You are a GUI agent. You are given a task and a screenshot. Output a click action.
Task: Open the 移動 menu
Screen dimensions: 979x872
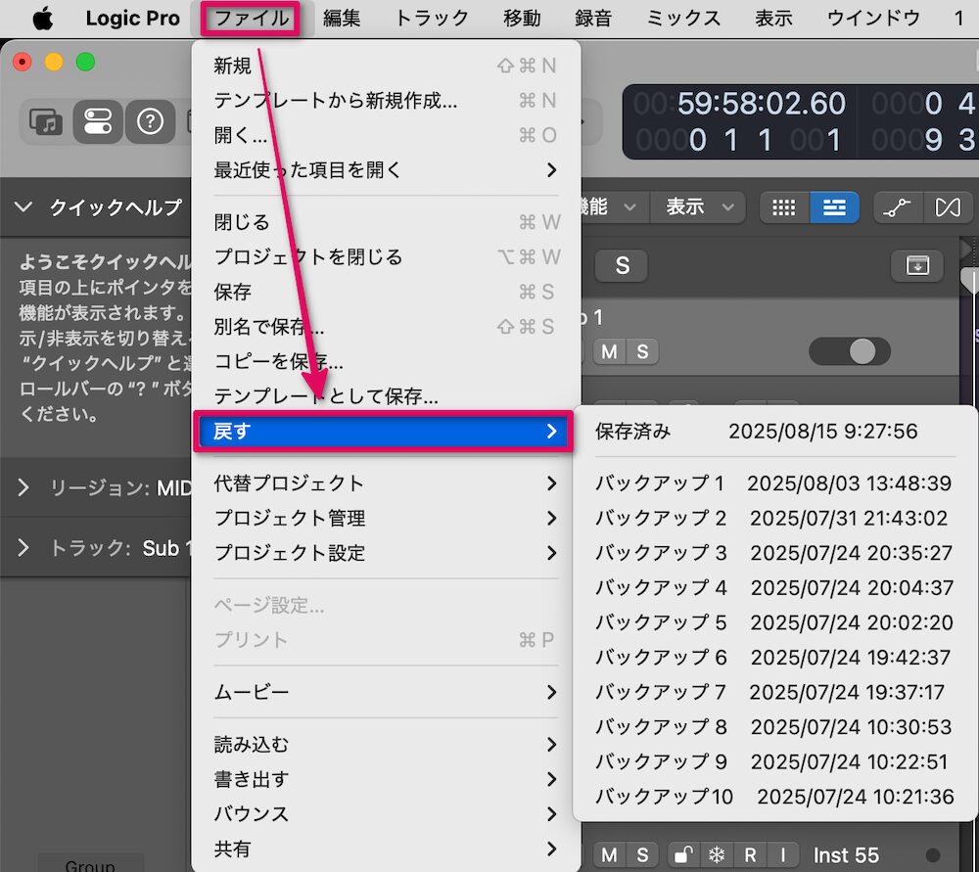522,19
